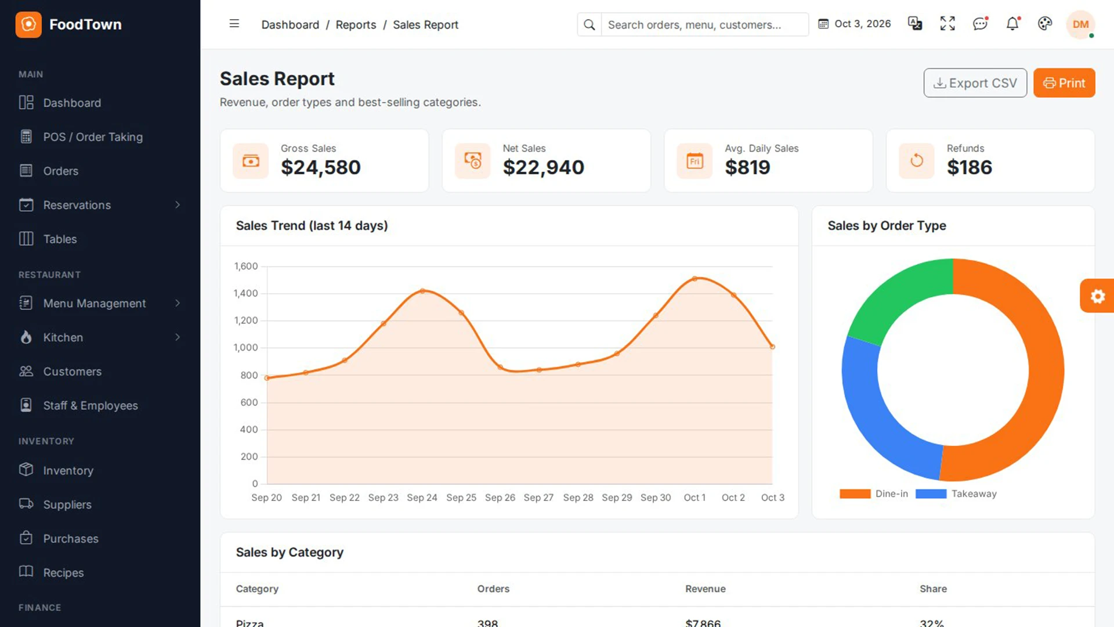Click the Revenue column header
Image resolution: width=1114 pixels, height=627 pixels.
coord(705,589)
